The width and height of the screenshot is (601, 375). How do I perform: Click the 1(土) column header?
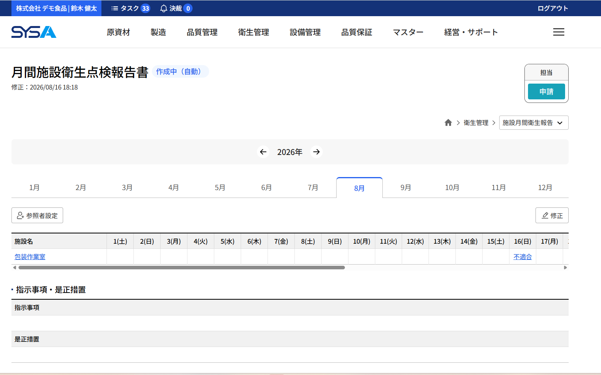tap(120, 241)
